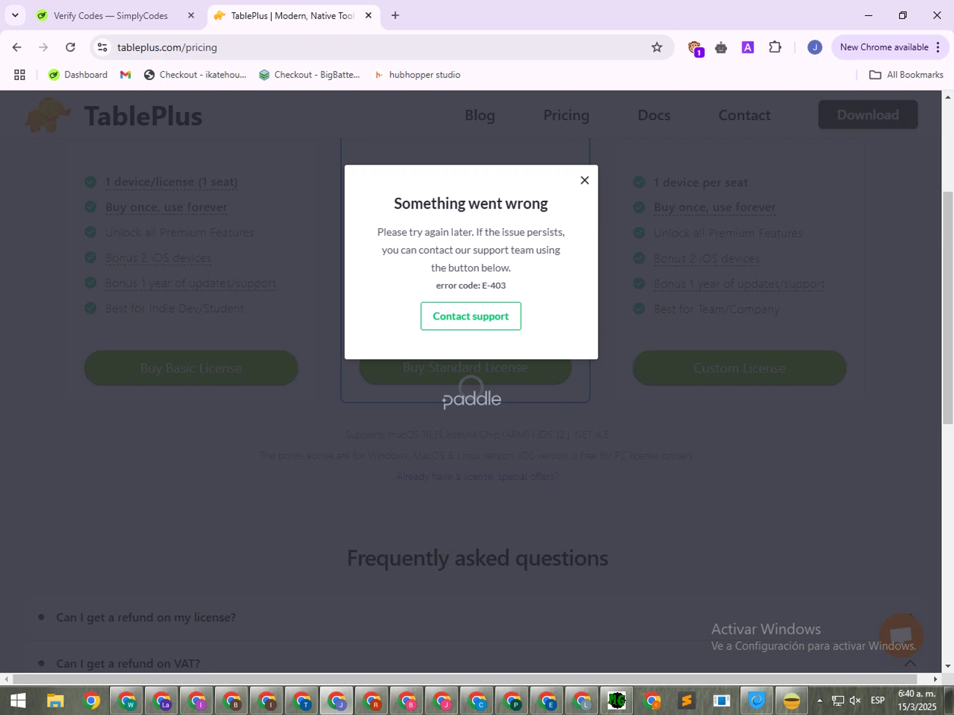Open Sublime Text from the taskbar
Viewport: 954px width, 715px height.
(x=687, y=700)
